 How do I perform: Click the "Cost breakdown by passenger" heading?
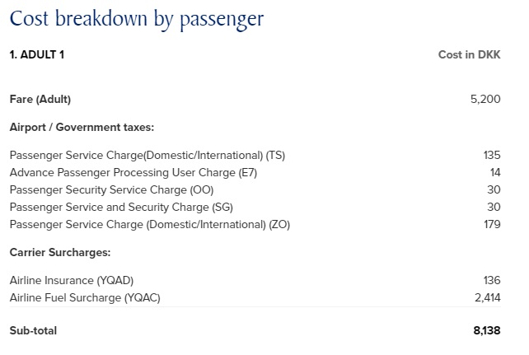click(136, 18)
